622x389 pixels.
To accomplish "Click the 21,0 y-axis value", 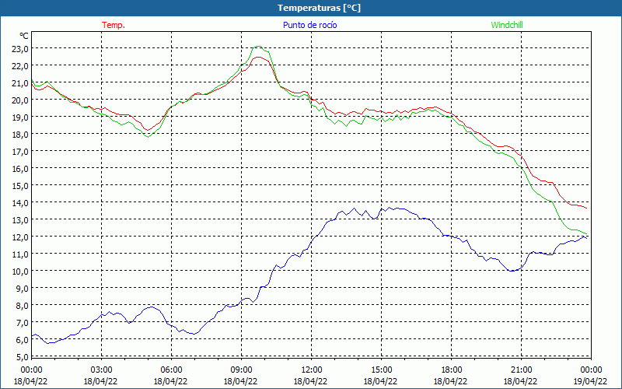I will click(21, 83).
